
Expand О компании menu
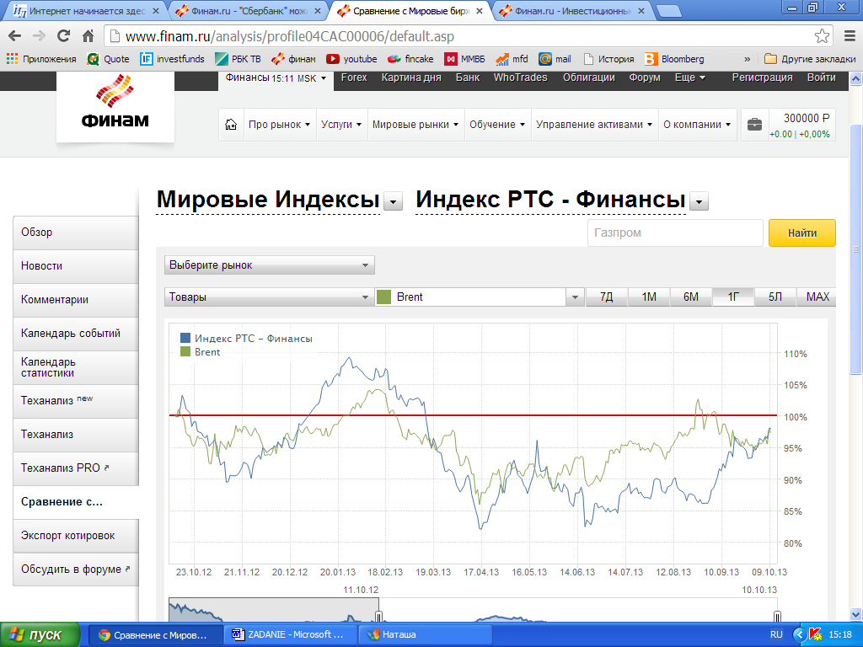tap(697, 125)
